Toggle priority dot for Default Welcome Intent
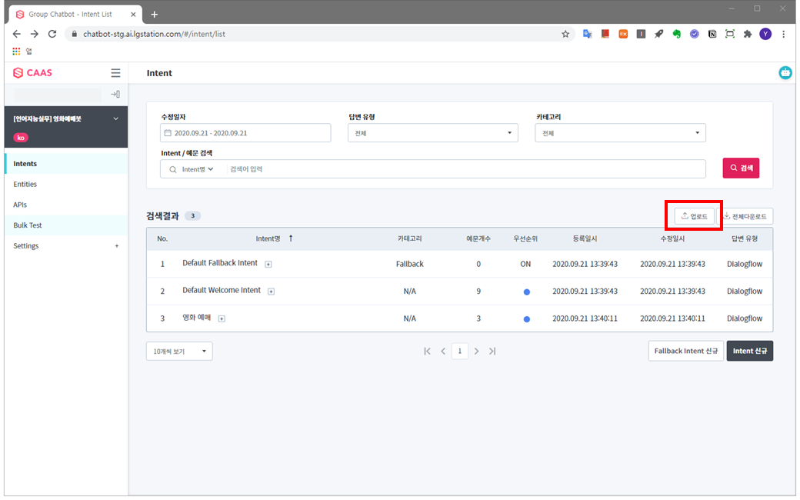Viewport: 800px width, 500px height. point(526,292)
